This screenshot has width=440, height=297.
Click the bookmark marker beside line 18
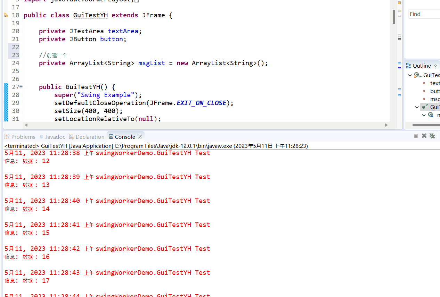(6, 15)
